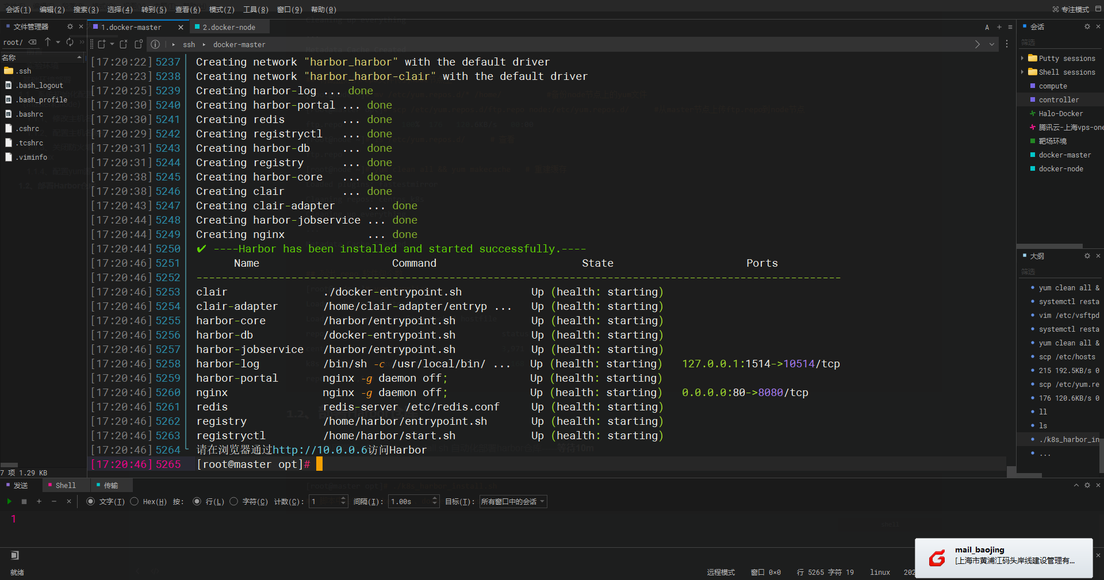Viewport: 1104px width, 580px height.
Task: Open the 查看(6) menu
Action: [x=188, y=9]
